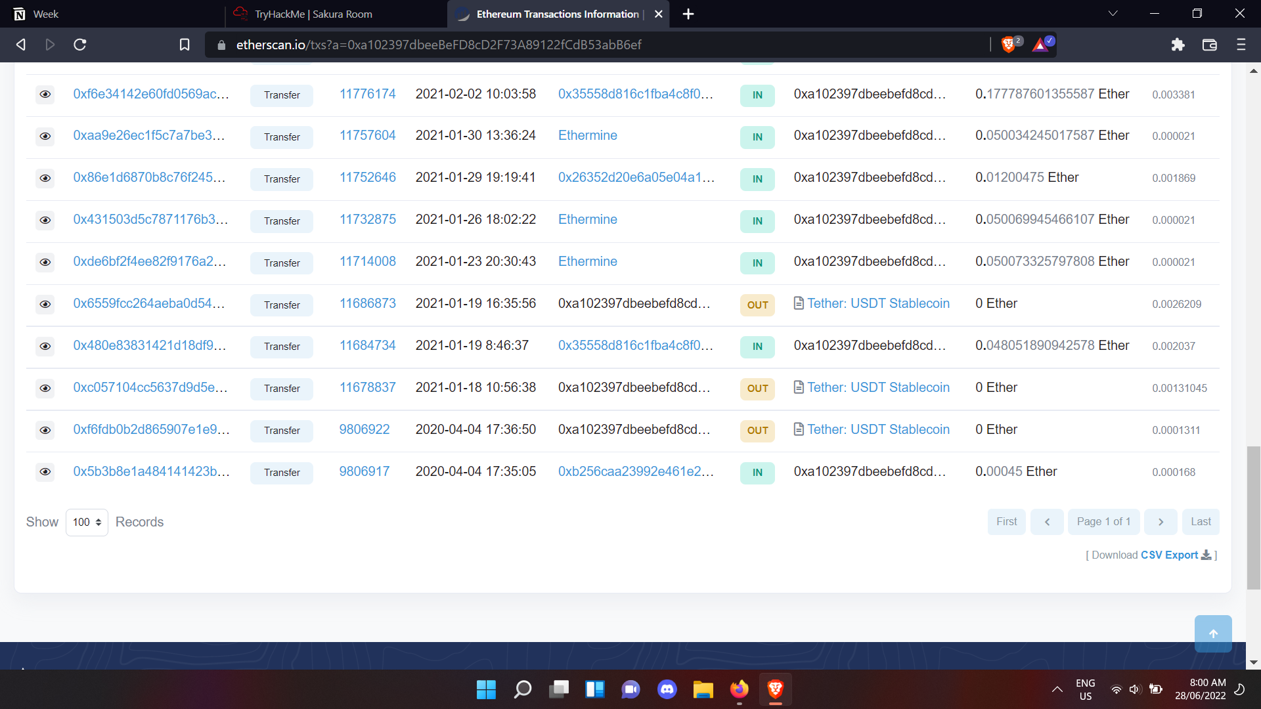Open Ethermine sender link dated 2021-01-30

588,135
